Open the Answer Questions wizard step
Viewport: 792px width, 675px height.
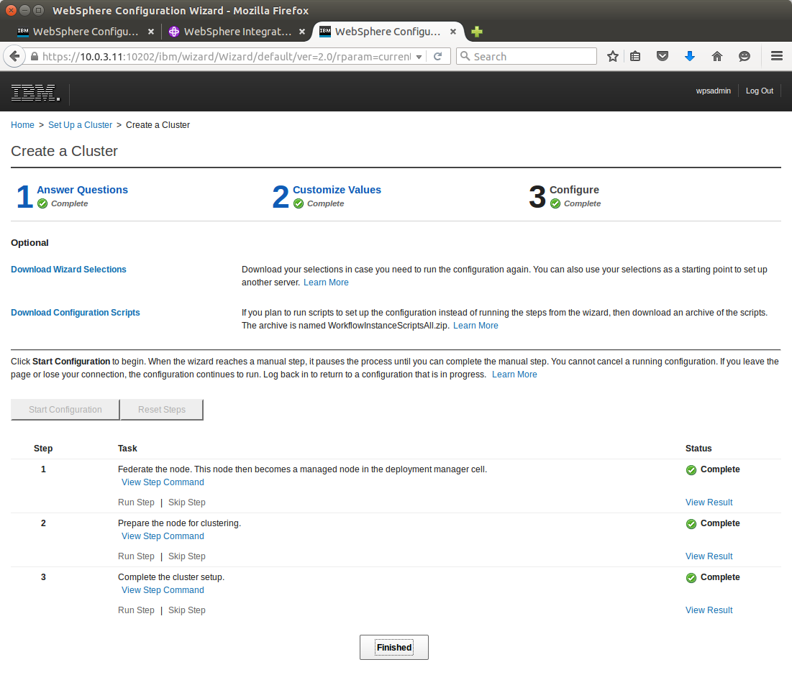tap(82, 190)
